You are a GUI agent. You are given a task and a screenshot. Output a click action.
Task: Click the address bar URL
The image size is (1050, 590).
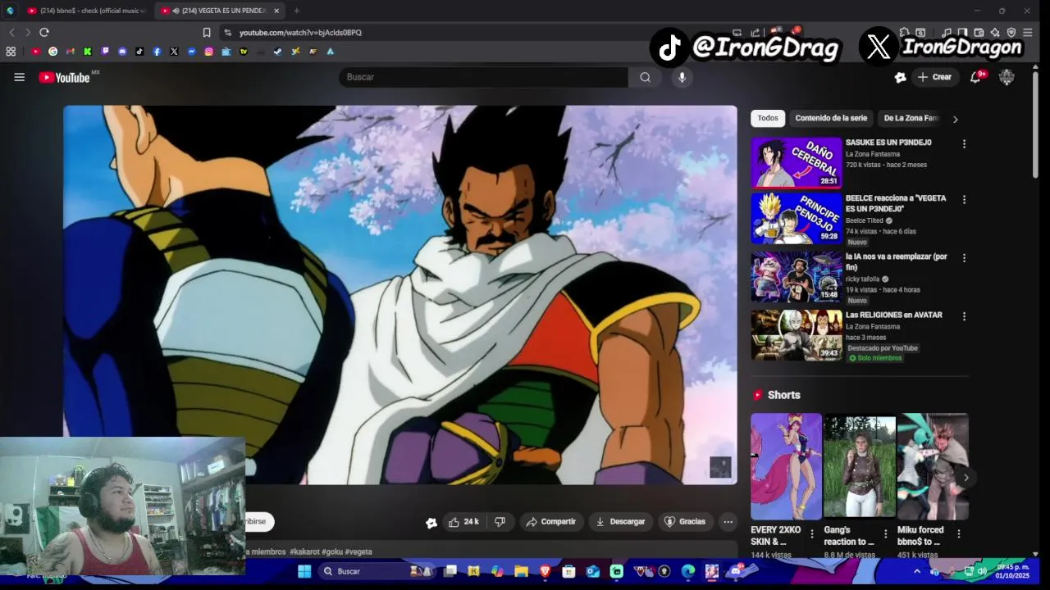pyautogui.click(x=300, y=33)
